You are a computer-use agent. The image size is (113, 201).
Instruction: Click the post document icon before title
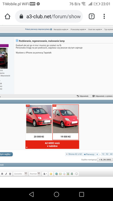(17, 41)
